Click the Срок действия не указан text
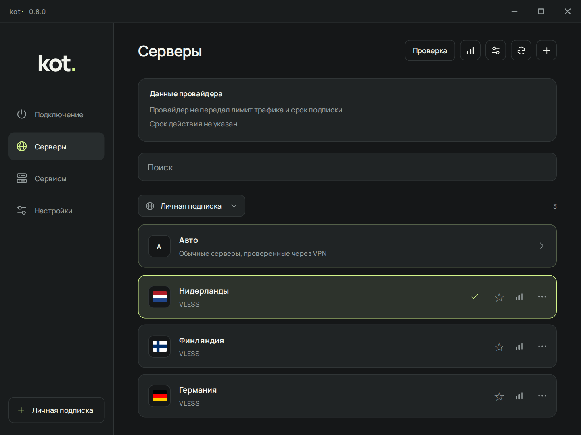Viewport: 581px width, 435px height. pos(194,124)
